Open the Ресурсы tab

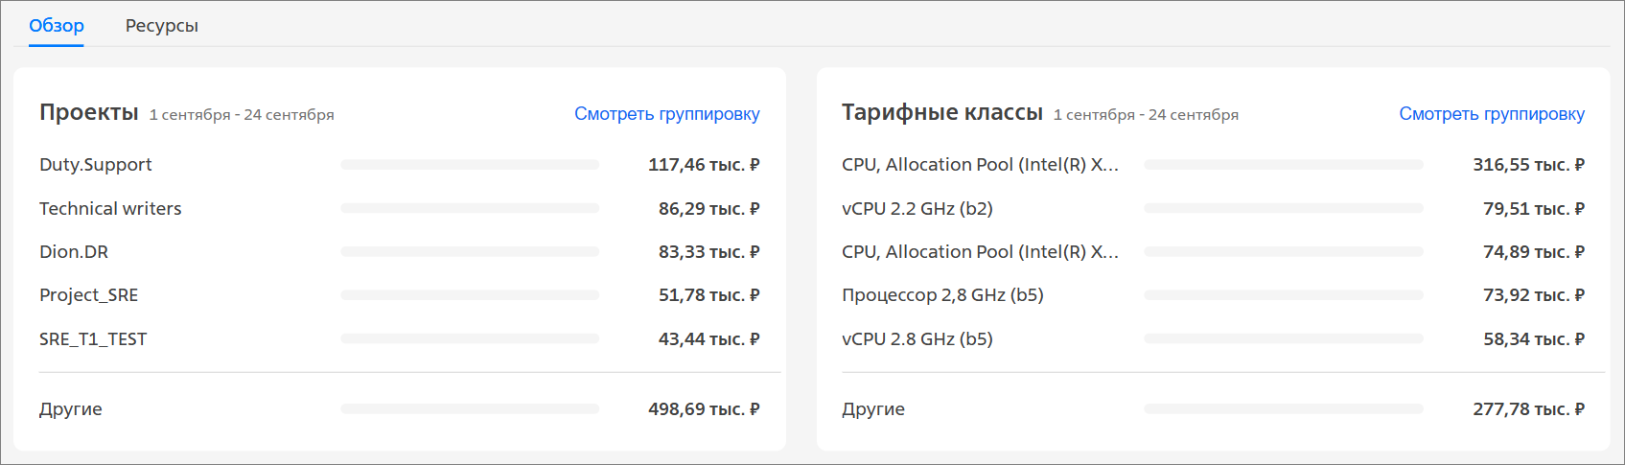click(161, 26)
